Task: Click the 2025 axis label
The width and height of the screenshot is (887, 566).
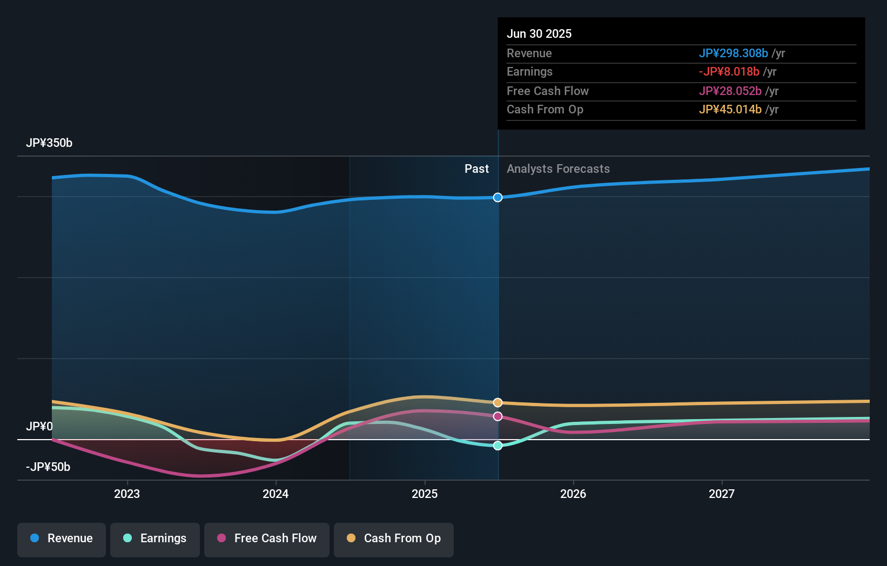Action: coord(425,493)
